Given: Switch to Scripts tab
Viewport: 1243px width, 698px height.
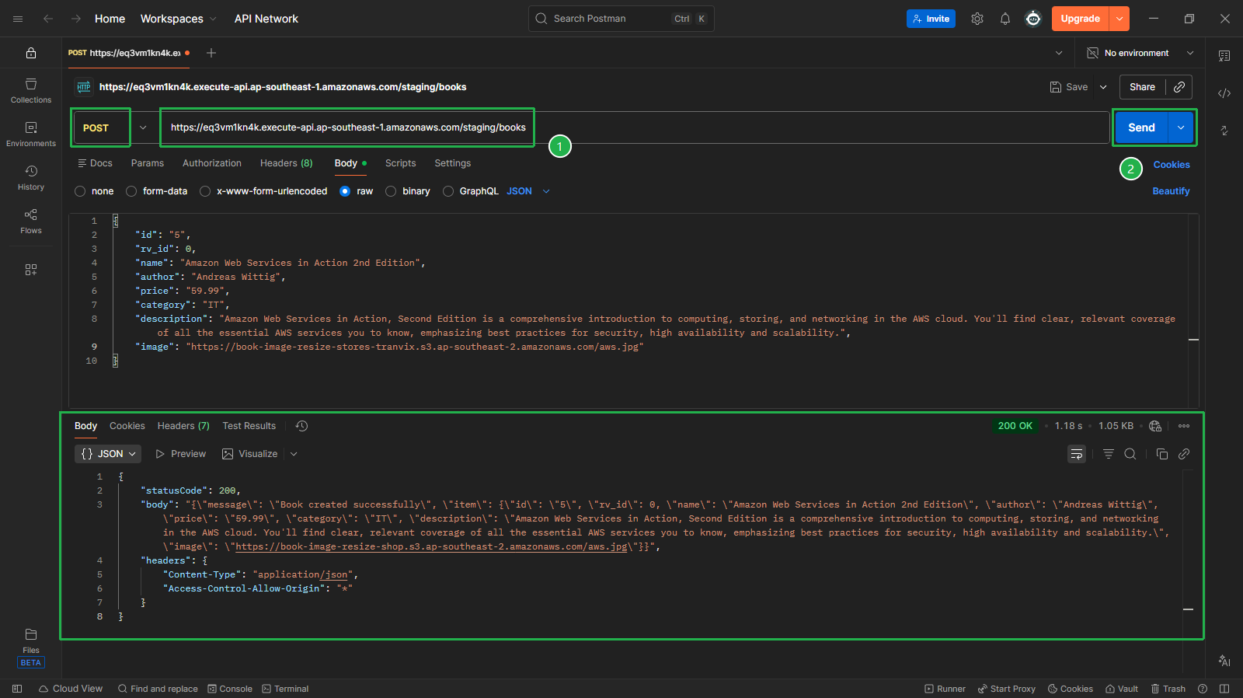Looking at the screenshot, I should [401, 163].
